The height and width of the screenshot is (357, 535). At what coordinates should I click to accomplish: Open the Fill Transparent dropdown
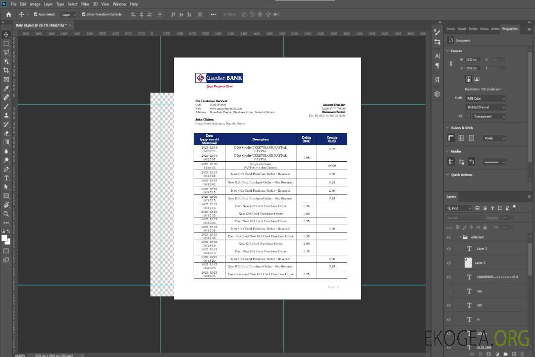pos(489,117)
